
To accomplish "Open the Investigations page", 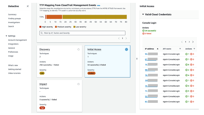I will coord(14,23).
